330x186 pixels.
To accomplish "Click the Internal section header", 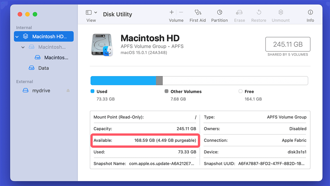I will point(24,28).
